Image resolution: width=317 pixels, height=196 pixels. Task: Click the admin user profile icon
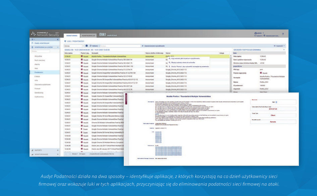tap(256, 33)
